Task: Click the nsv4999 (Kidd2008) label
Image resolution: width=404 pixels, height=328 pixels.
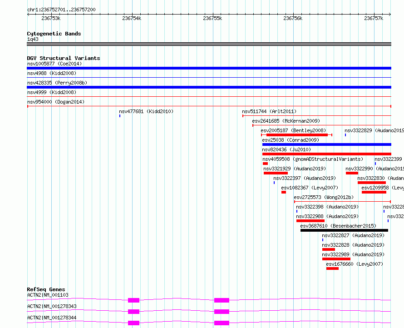Action: 52,92
